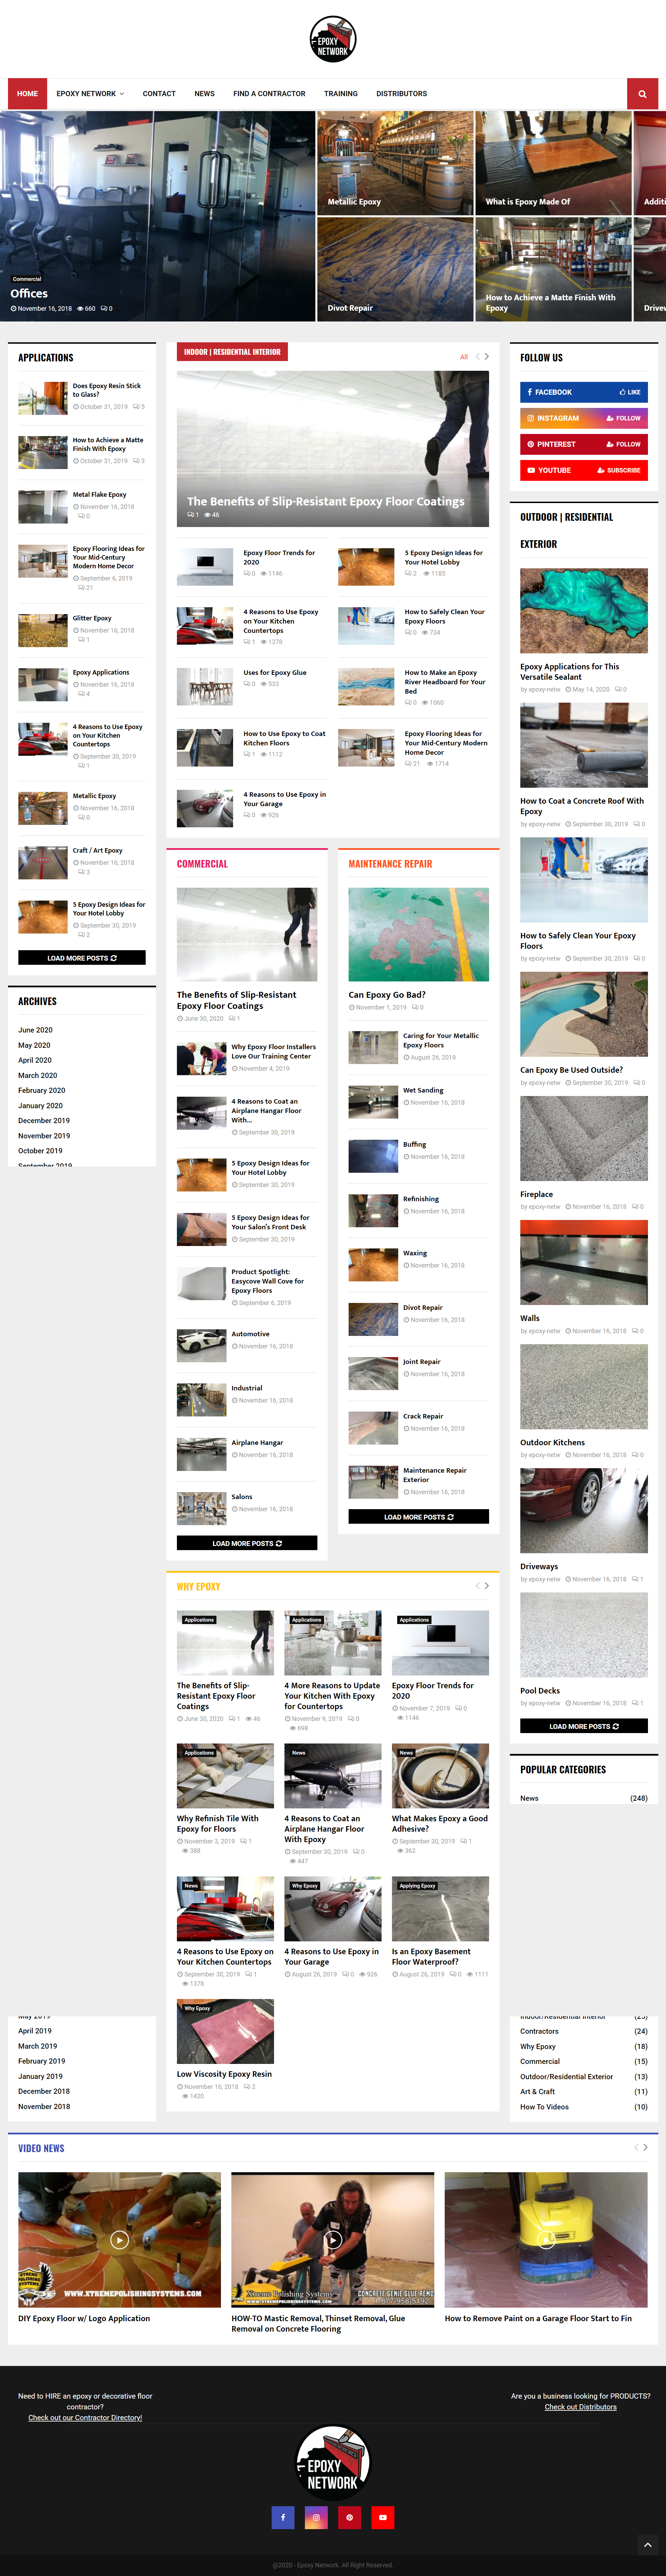The image size is (666, 2576).
Task: Open Pool Decks article
Action: [540, 1691]
